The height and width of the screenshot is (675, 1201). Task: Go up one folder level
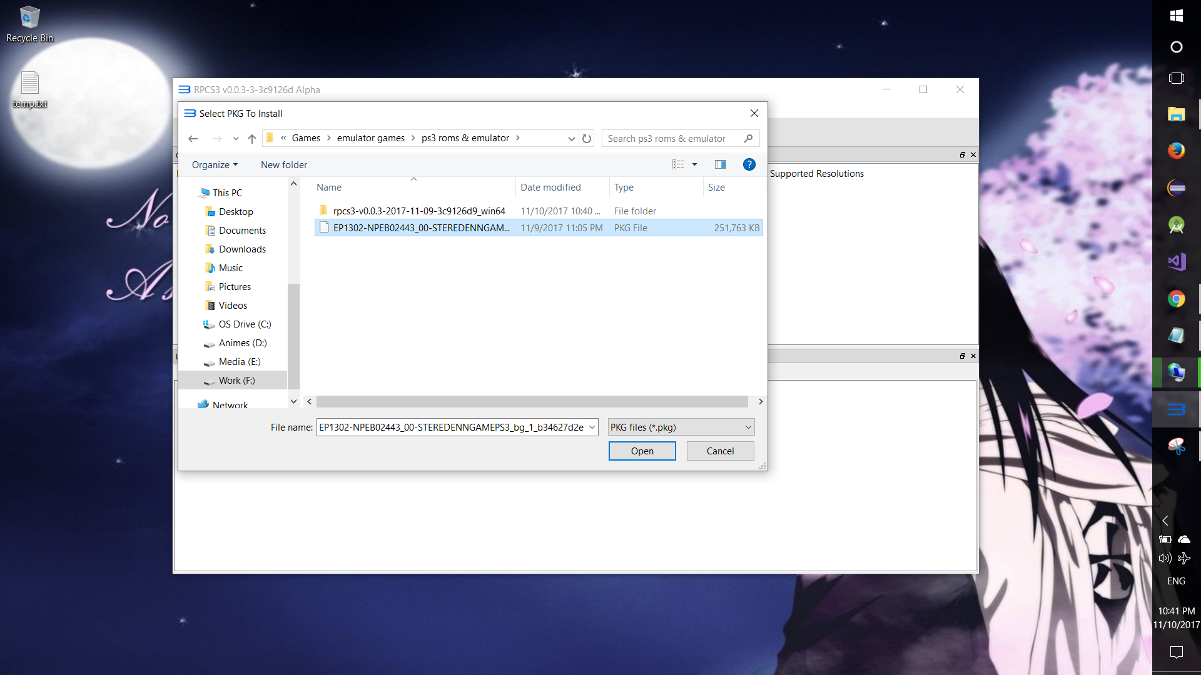pyautogui.click(x=252, y=139)
